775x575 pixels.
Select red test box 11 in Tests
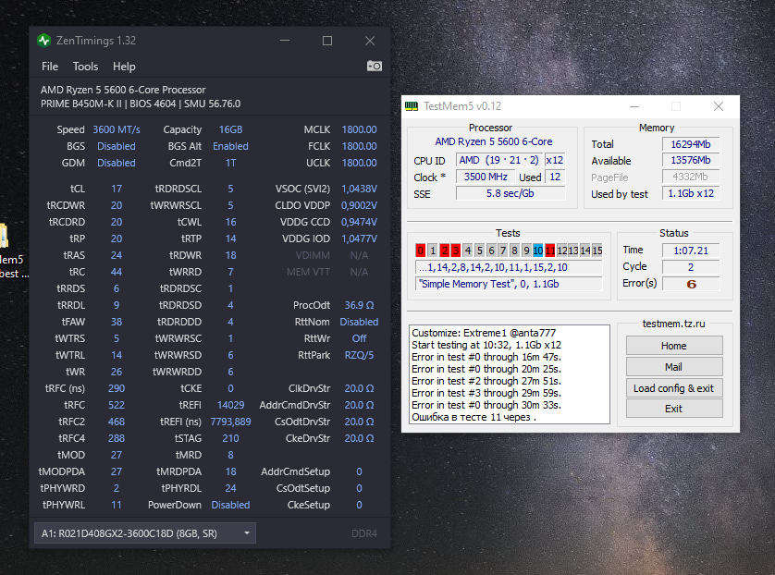pos(549,251)
